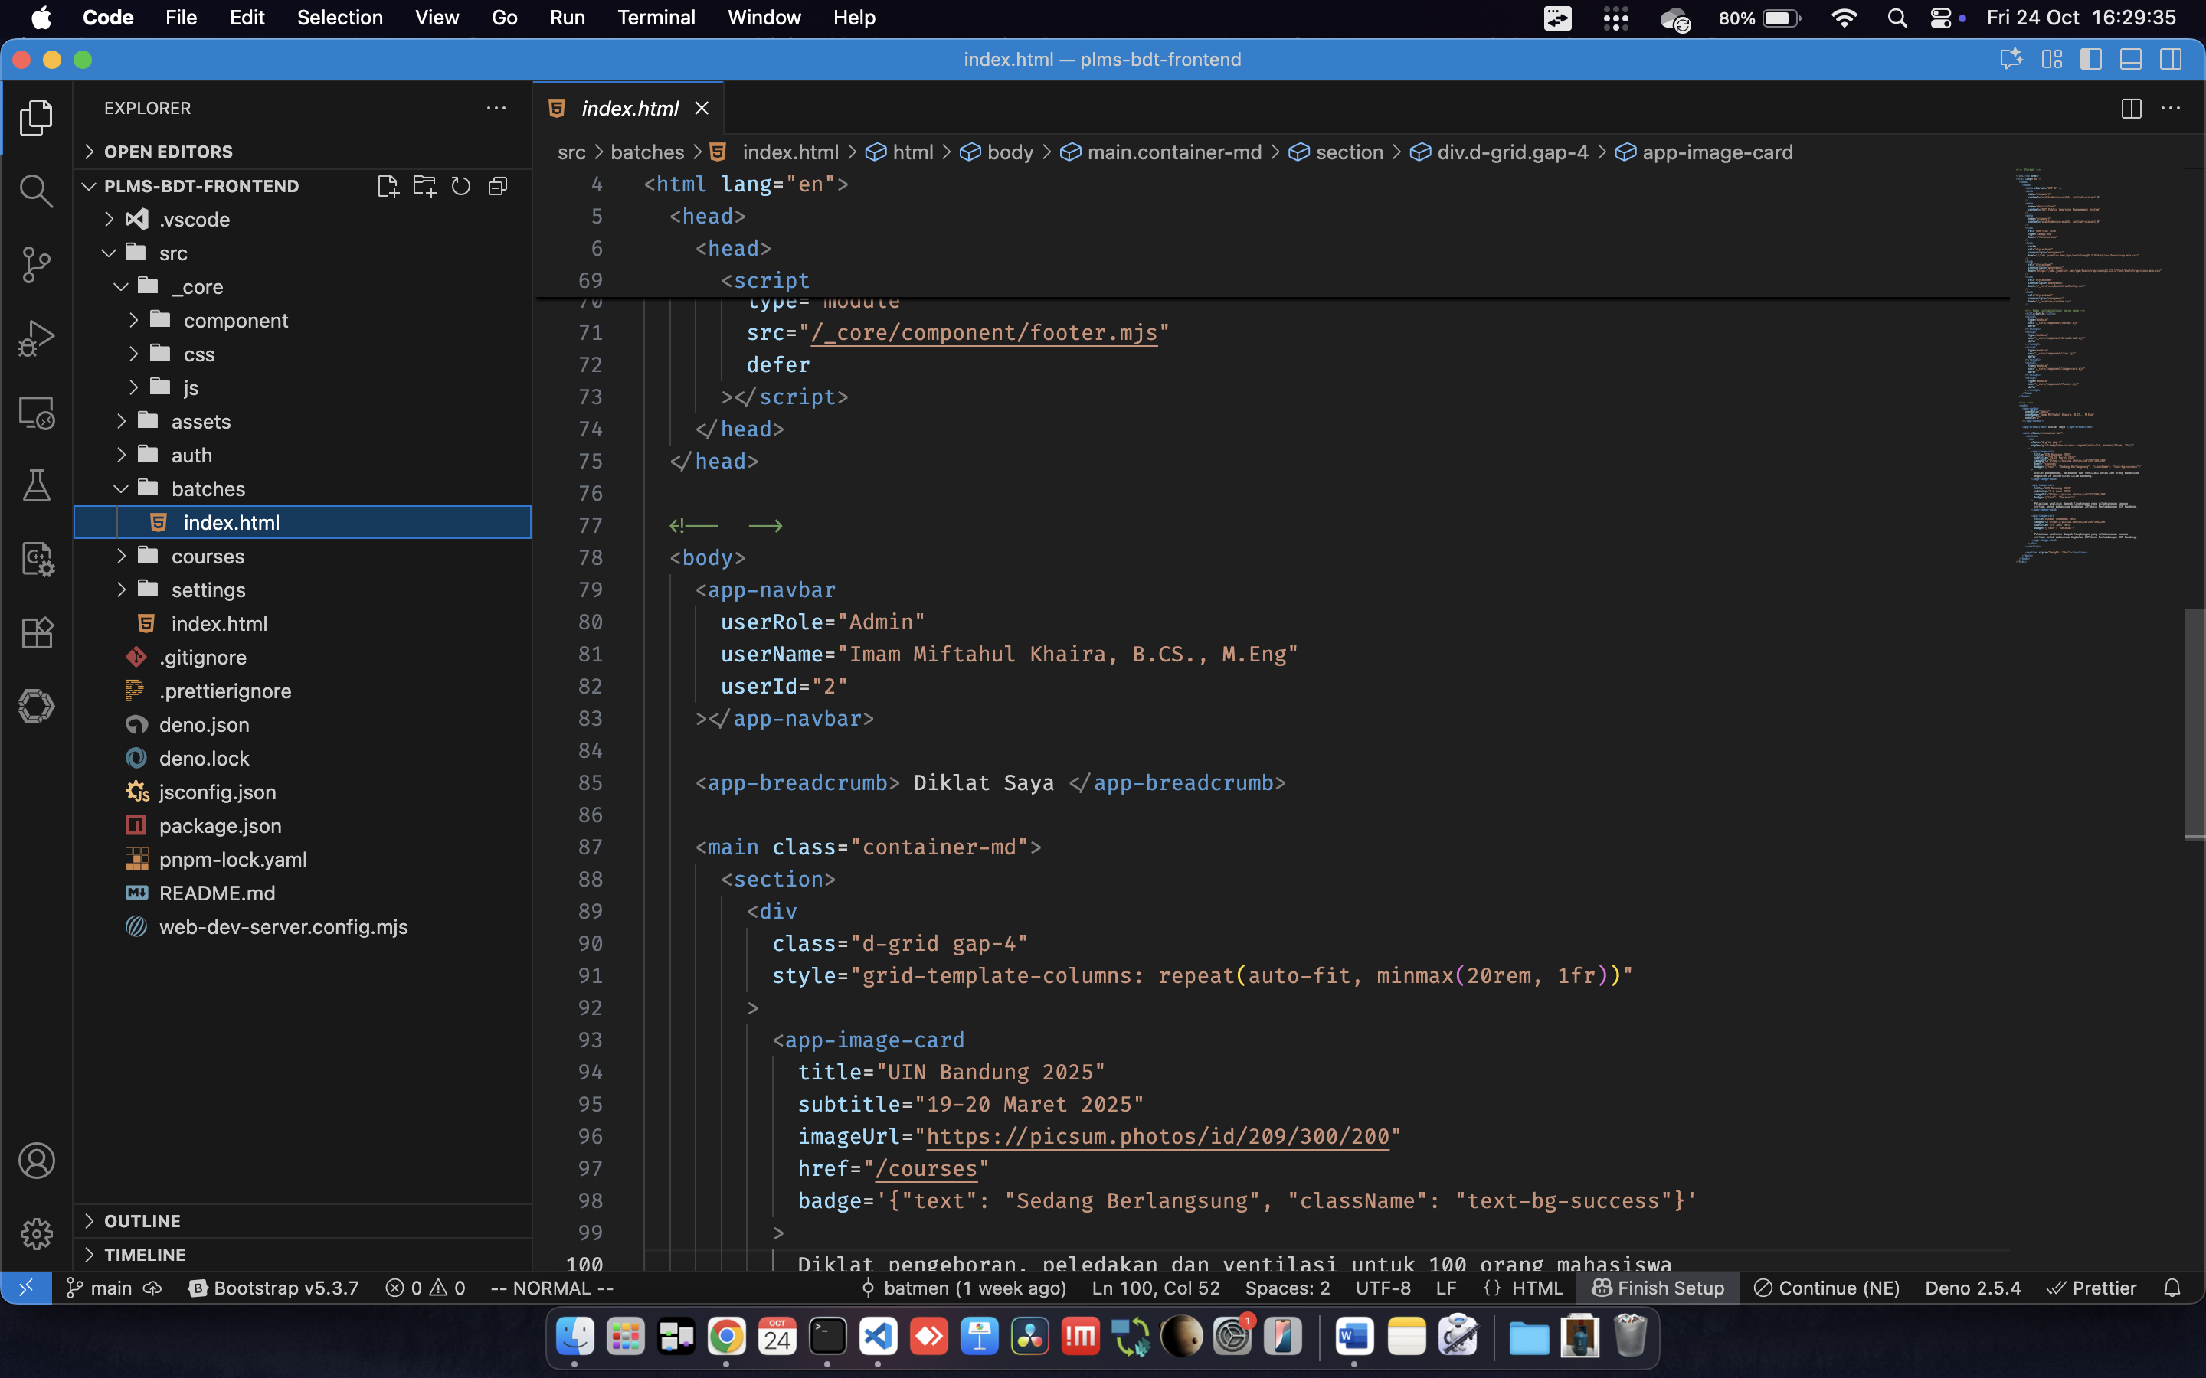Open the Selection menu
The width and height of the screenshot is (2206, 1378).
[339, 18]
